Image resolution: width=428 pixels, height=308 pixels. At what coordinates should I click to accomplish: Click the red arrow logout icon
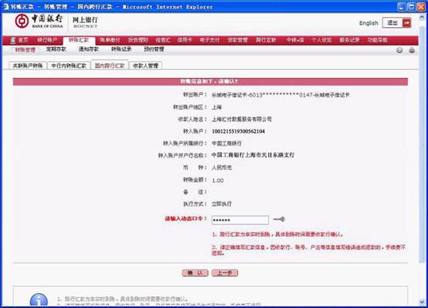406,23
